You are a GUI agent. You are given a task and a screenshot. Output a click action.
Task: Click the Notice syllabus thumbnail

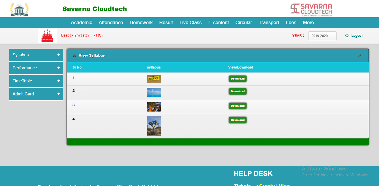coord(154,79)
